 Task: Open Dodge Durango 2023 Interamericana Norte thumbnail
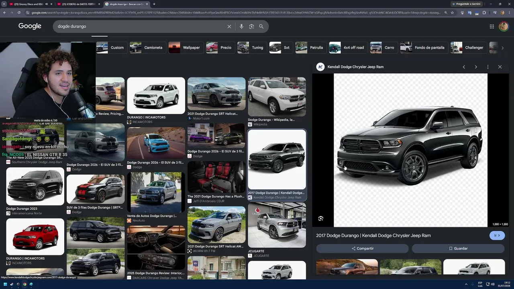(x=35, y=186)
